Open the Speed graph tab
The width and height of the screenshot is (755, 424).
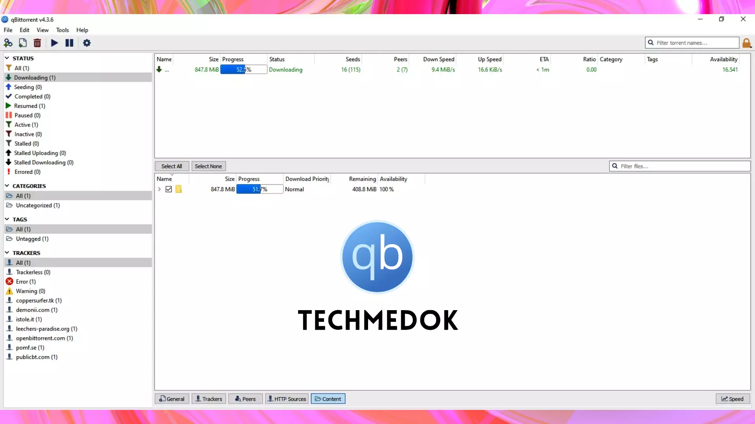pyautogui.click(x=733, y=399)
